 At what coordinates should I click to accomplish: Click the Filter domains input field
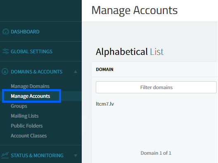tap(156, 87)
